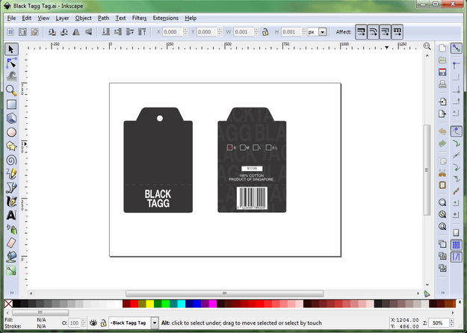This screenshot has height=333, width=467.
Task: Click color-managed view icon bottom right
Action: pos(427,293)
